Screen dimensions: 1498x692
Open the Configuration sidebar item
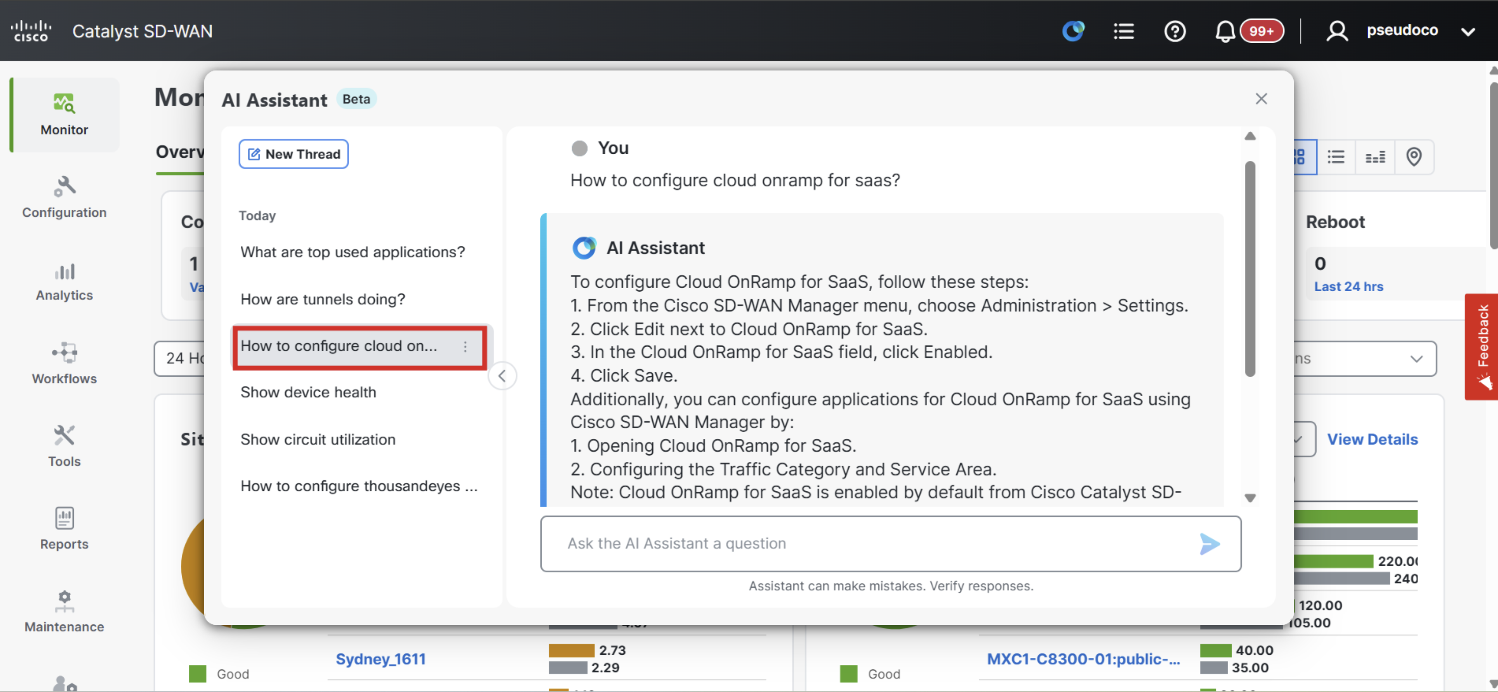pyautogui.click(x=64, y=197)
